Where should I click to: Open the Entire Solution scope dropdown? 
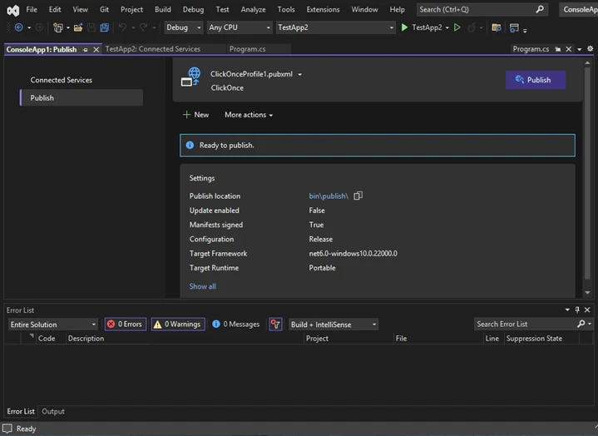point(53,325)
